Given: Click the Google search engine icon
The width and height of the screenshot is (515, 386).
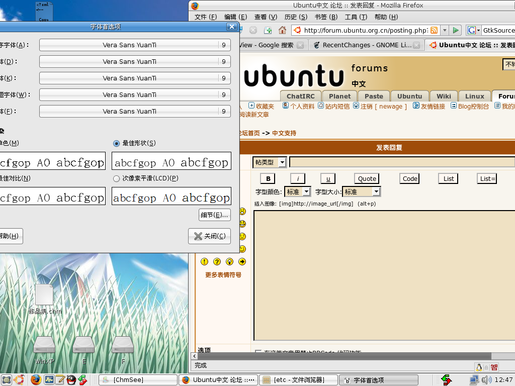Looking at the screenshot, I should [x=471, y=30].
